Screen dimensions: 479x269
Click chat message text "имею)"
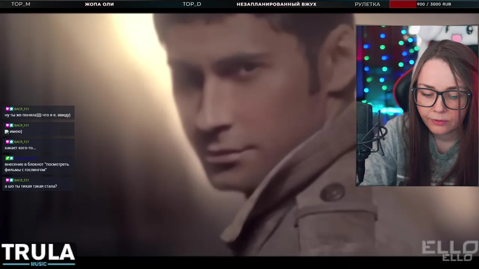click(16, 132)
